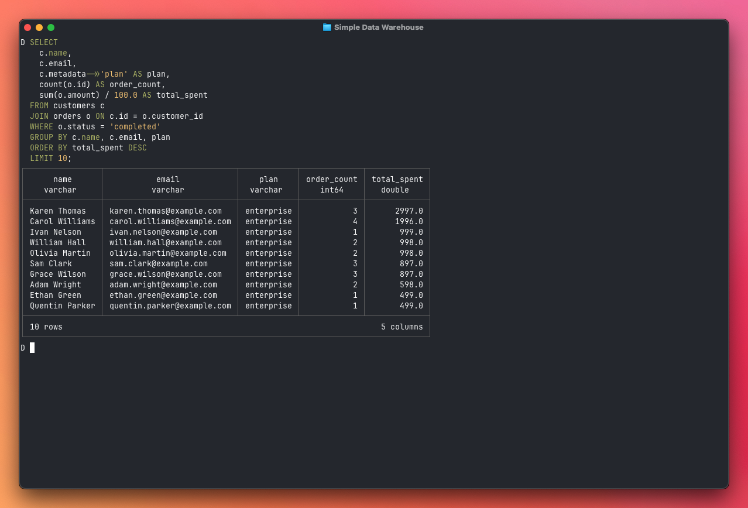Click adam.wright@example.com email
This screenshot has height=508, width=748.
click(163, 285)
